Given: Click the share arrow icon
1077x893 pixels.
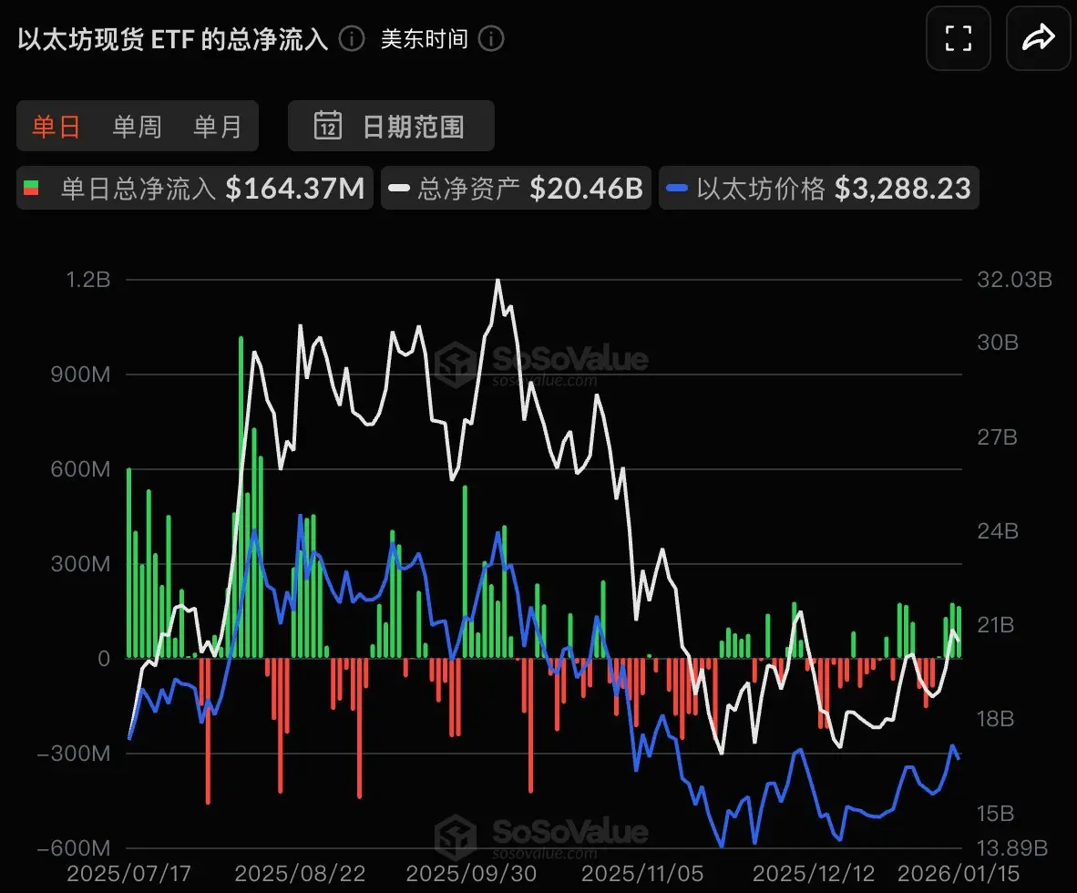Looking at the screenshot, I should pyautogui.click(x=1038, y=38).
